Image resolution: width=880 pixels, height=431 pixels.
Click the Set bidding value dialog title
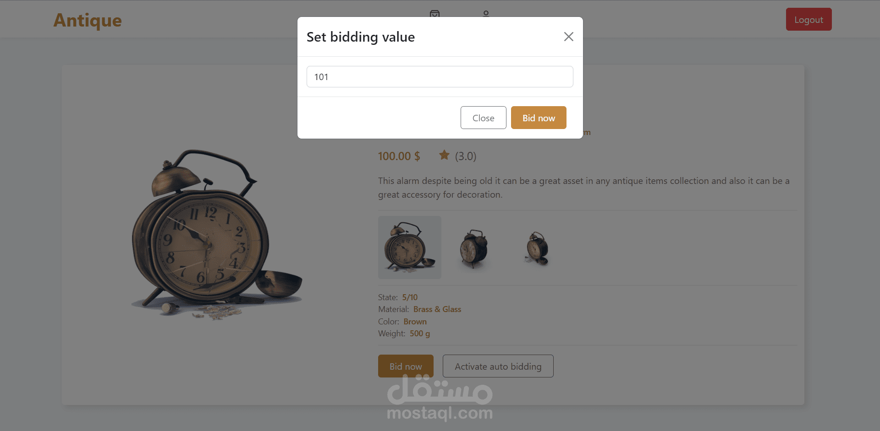point(361,37)
